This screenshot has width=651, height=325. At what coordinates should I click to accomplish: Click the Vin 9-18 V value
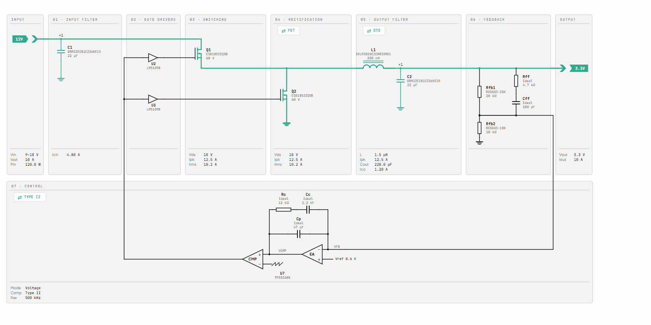tap(32, 155)
